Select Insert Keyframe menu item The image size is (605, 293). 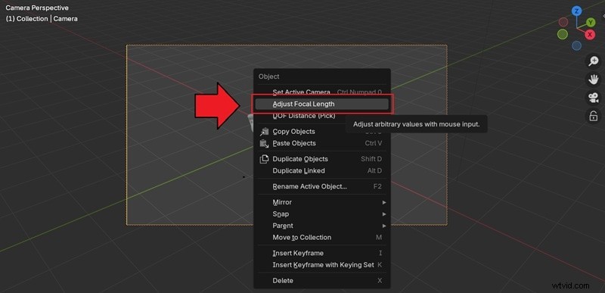pos(322,253)
